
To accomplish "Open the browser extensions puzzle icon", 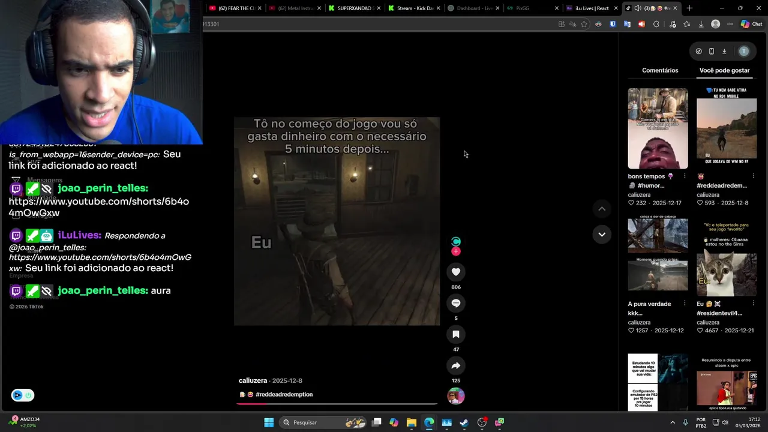I will (x=656, y=24).
